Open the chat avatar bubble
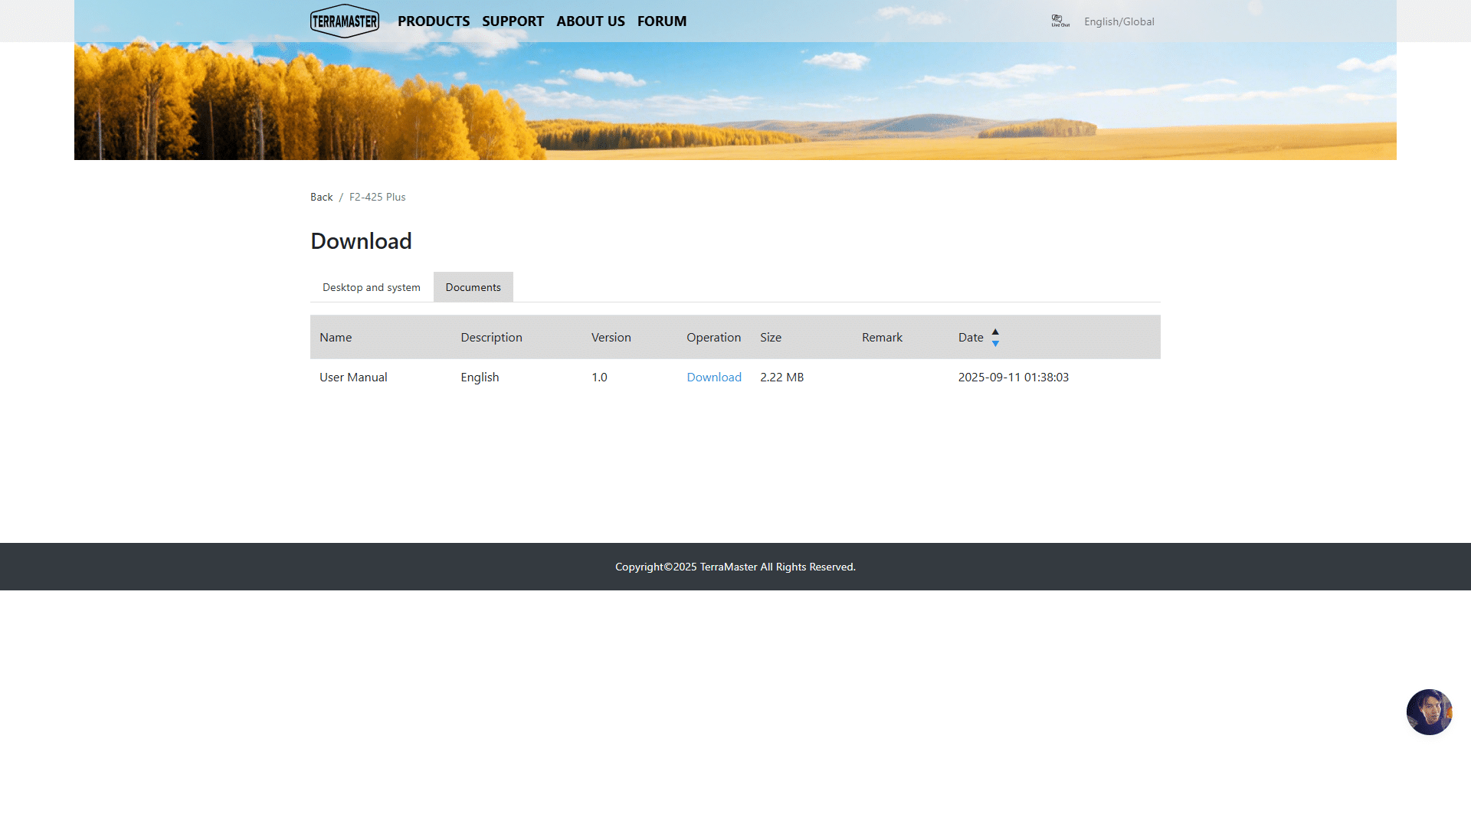 pyautogui.click(x=1429, y=711)
